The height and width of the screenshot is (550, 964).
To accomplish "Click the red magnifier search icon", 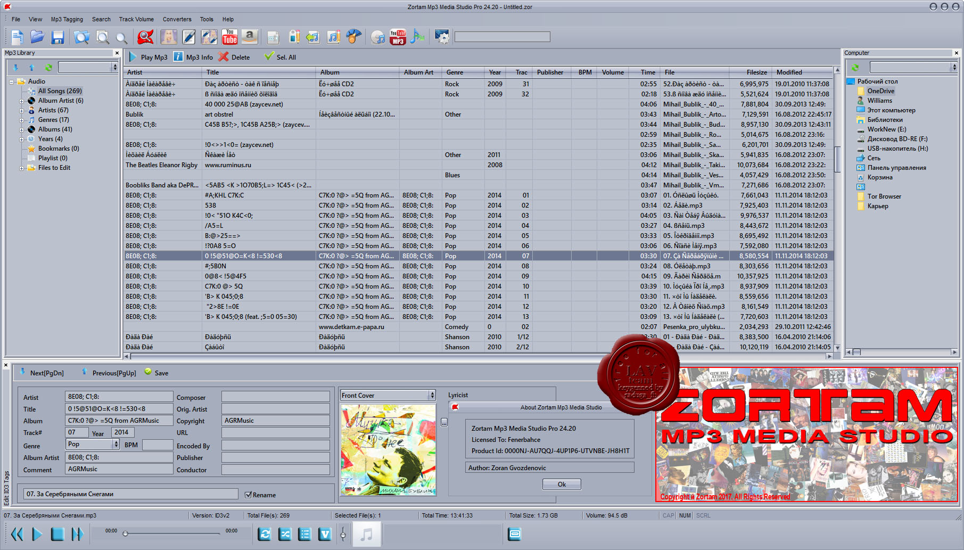I will (x=145, y=37).
